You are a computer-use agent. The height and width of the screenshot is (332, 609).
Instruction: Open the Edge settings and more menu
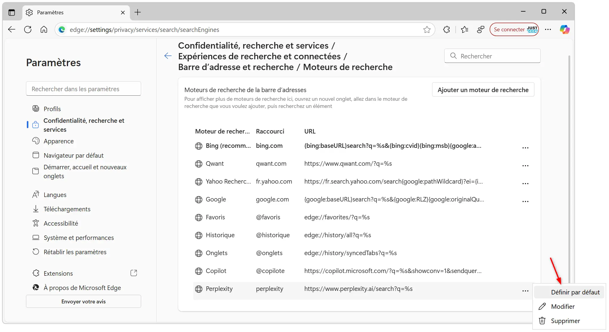(548, 30)
